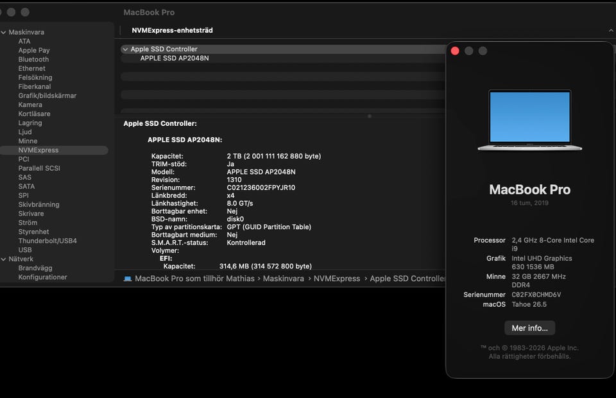616x398 pixels.
Task: Show Kortläsare information
Action: [34, 114]
